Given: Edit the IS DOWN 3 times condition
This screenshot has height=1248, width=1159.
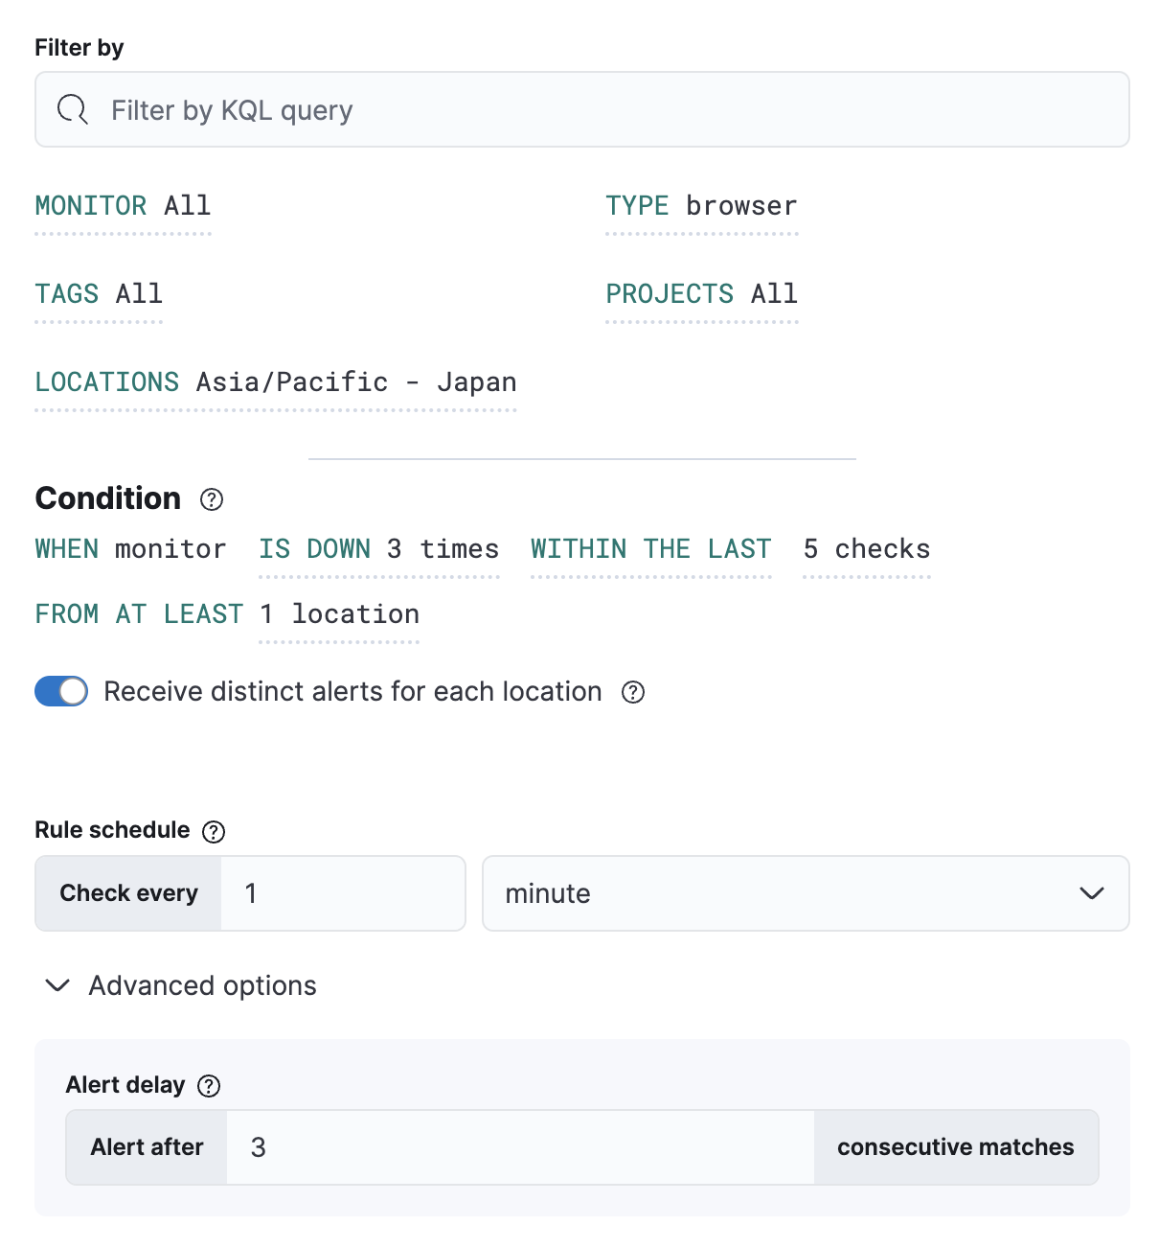Looking at the screenshot, I should click(x=378, y=548).
